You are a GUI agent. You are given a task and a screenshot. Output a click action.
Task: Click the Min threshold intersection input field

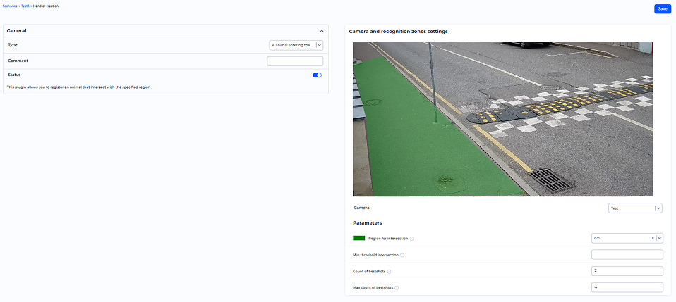point(627,255)
